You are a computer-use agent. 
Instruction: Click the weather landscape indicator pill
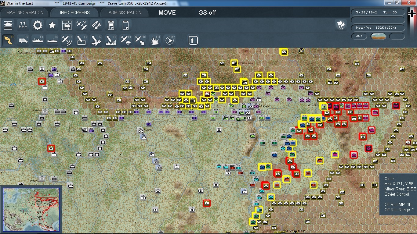(x=379, y=36)
